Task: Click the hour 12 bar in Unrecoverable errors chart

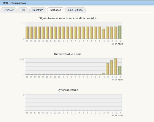Action: [112, 68]
